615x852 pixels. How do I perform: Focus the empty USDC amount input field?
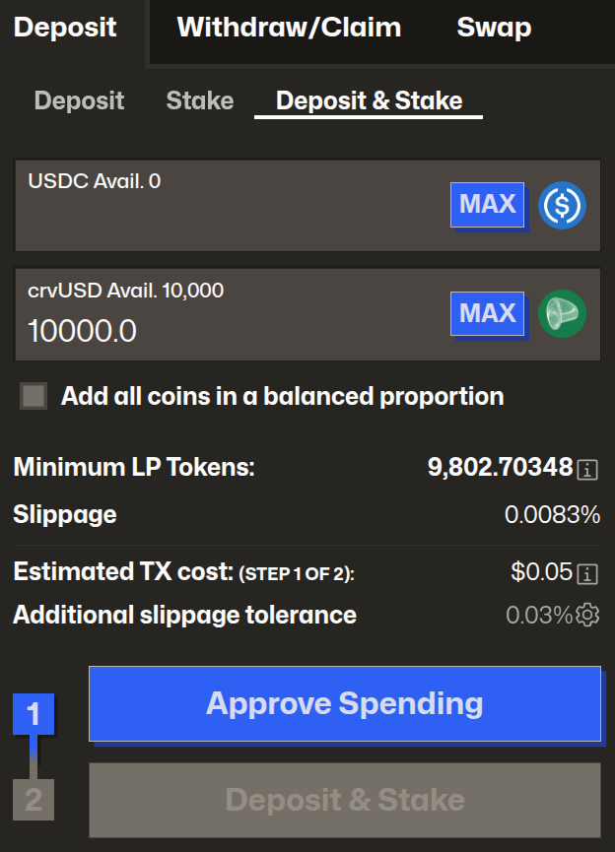tap(227, 223)
